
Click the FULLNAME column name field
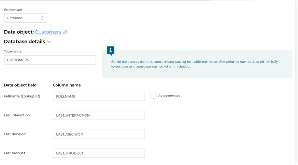99,96
